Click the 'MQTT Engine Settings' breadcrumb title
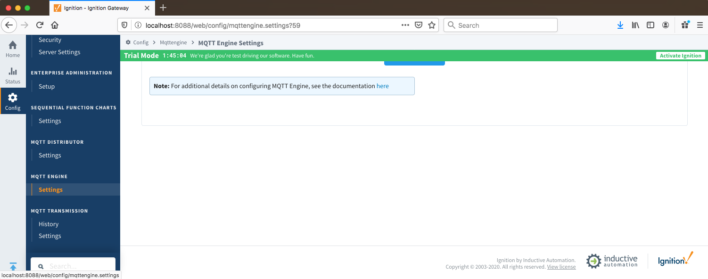708x279 pixels. click(231, 43)
